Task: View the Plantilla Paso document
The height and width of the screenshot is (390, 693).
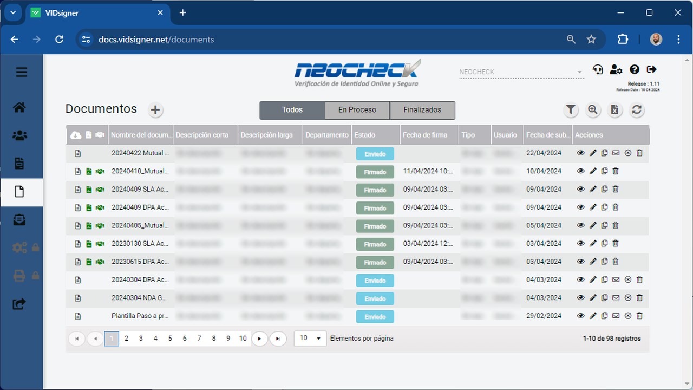Action: point(581,316)
